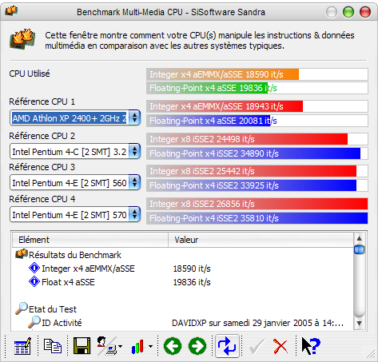The image size is (378, 362).
Task: Click the grey minimize window button
Action: click(332, 12)
